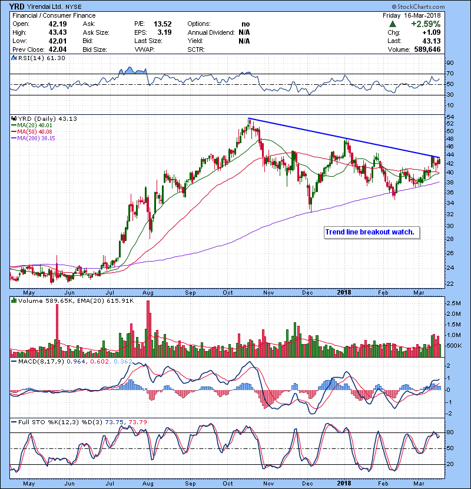The width and height of the screenshot is (471, 489).
Task: Click the Prev Close value 42.04
Action: point(57,49)
